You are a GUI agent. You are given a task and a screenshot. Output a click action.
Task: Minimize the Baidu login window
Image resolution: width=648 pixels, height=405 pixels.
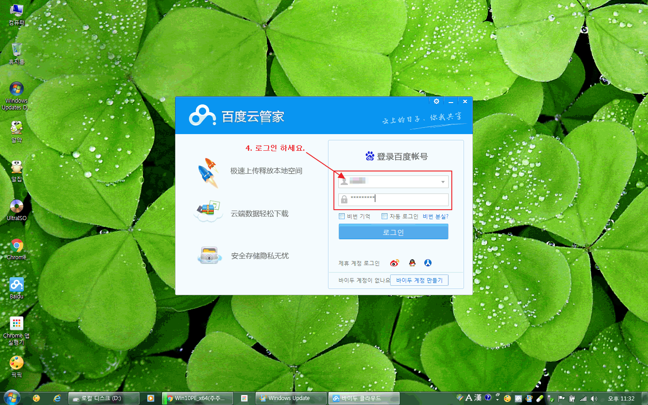tap(451, 101)
